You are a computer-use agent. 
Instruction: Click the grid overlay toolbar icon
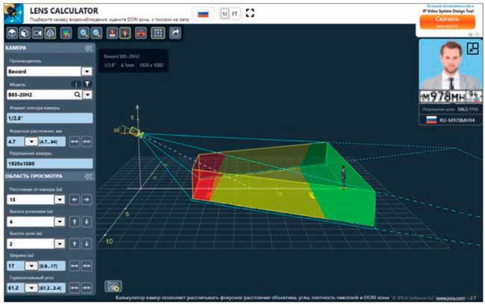pos(157,33)
